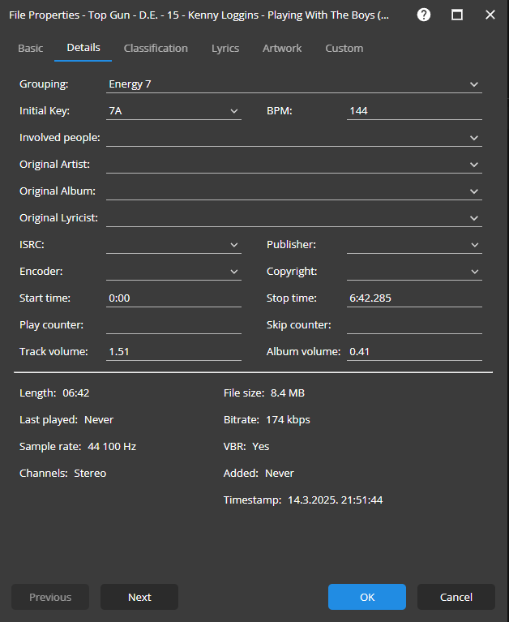Edit the Stop time field

[x=413, y=298]
